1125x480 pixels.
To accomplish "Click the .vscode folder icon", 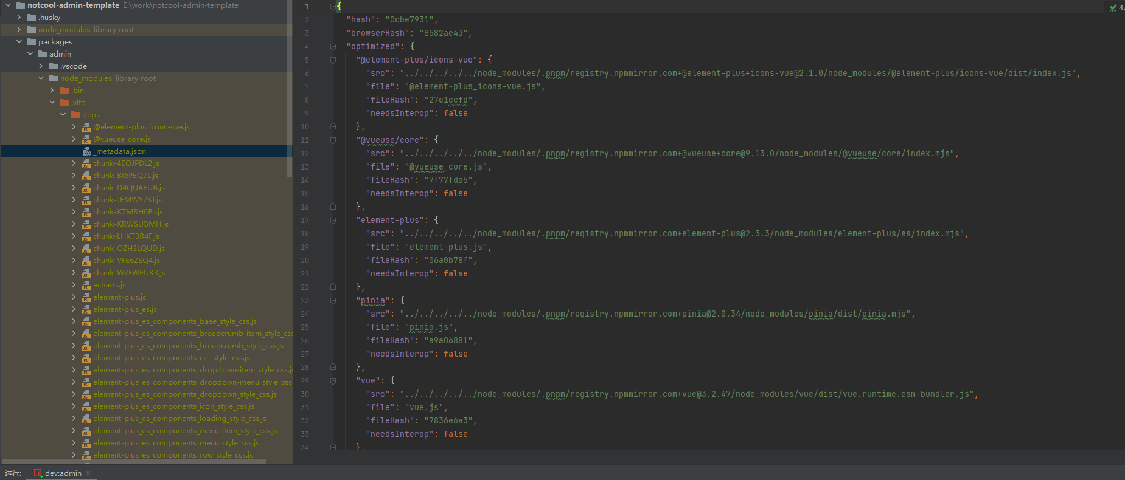I will (x=54, y=66).
